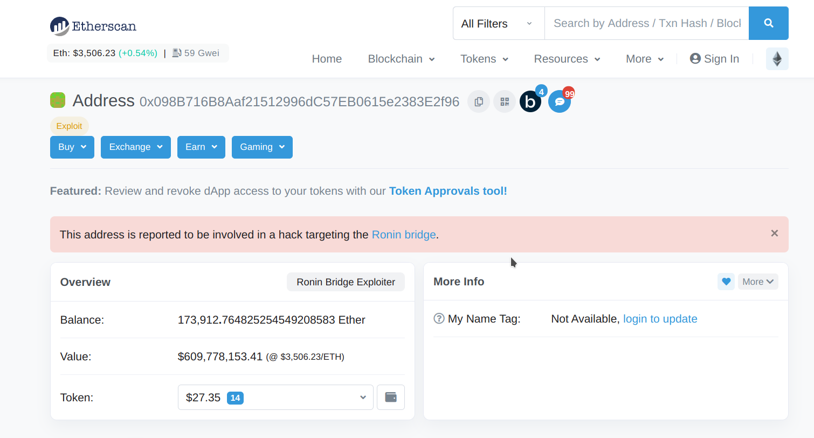Show the address QR code

(505, 101)
